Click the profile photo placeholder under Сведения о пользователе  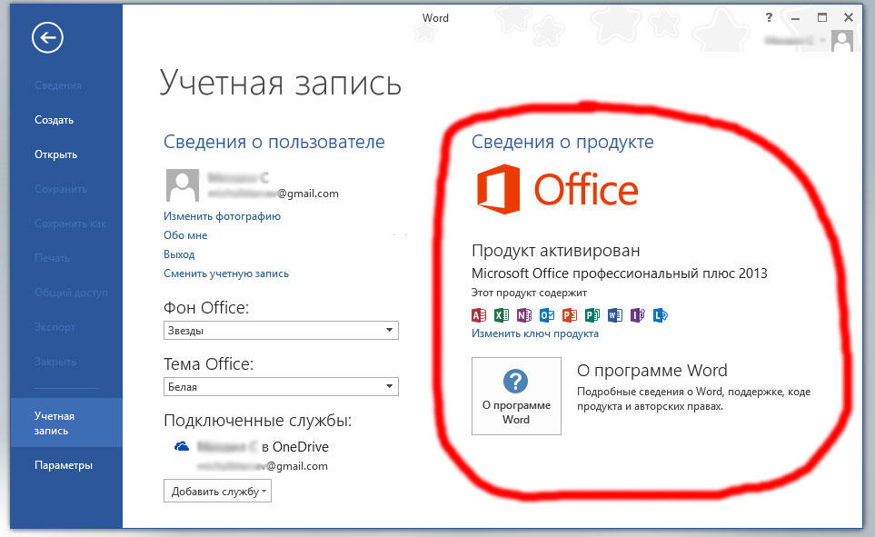(183, 185)
